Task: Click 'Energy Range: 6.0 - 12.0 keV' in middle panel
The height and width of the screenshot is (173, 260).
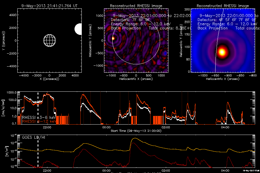Action: [141, 24]
